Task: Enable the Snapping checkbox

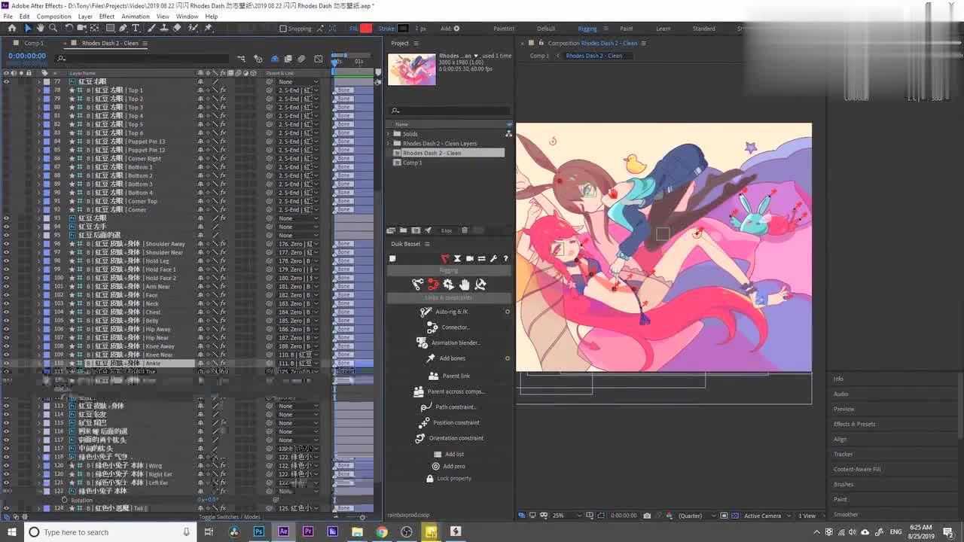Action: tap(283, 29)
